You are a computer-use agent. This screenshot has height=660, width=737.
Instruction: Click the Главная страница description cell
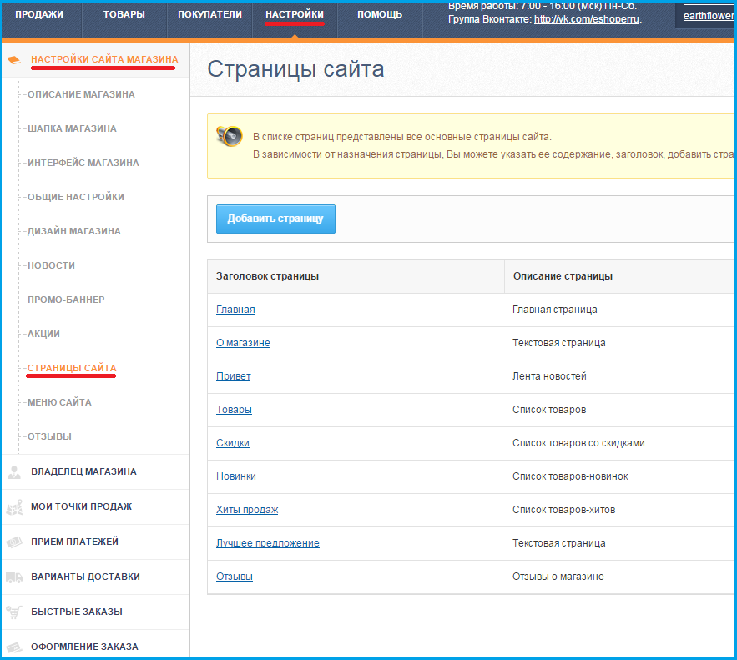[555, 310]
